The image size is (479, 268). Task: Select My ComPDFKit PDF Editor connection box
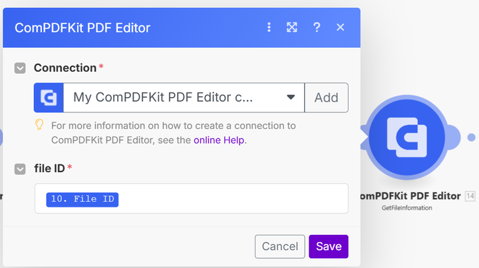tap(184, 98)
